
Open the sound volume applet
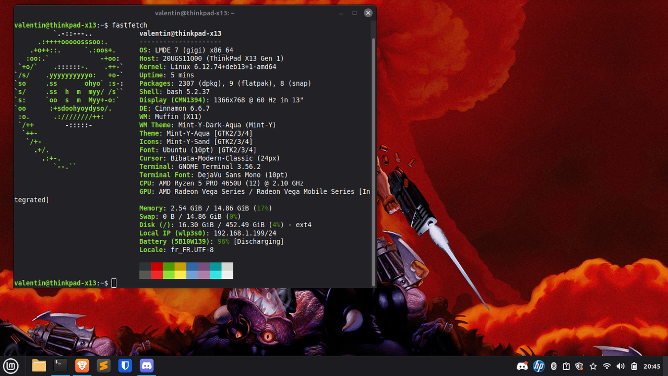coord(621,366)
